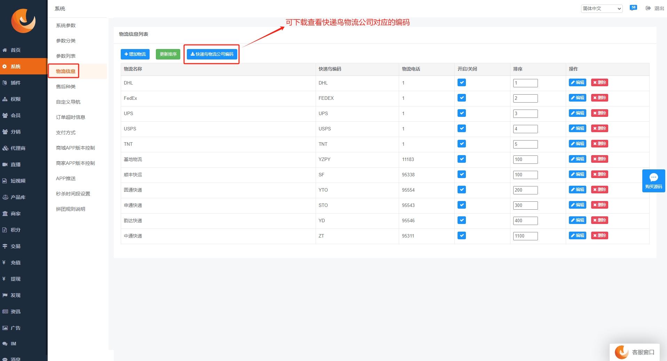Image resolution: width=667 pixels, height=361 pixels.
Task: Open the 商家 merchants sidebar item
Action: coord(23,214)
